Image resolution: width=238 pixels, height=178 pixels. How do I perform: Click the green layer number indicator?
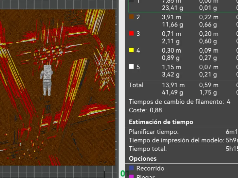(x=123, y=174)
